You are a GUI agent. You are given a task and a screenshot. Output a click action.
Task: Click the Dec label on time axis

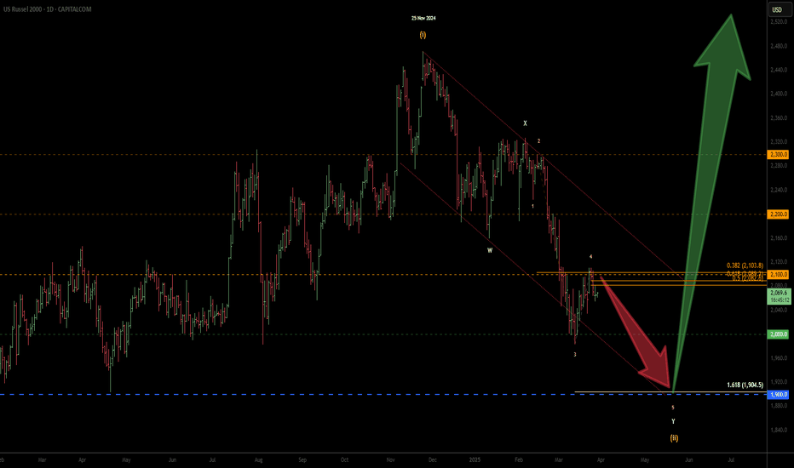433,459
